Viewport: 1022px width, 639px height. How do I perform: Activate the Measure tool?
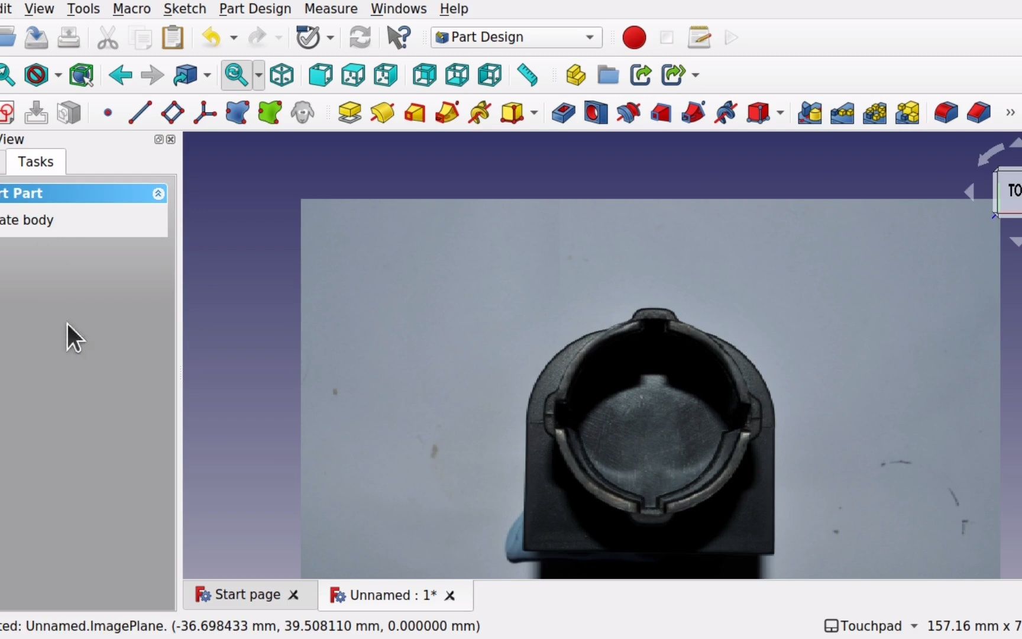526,75
